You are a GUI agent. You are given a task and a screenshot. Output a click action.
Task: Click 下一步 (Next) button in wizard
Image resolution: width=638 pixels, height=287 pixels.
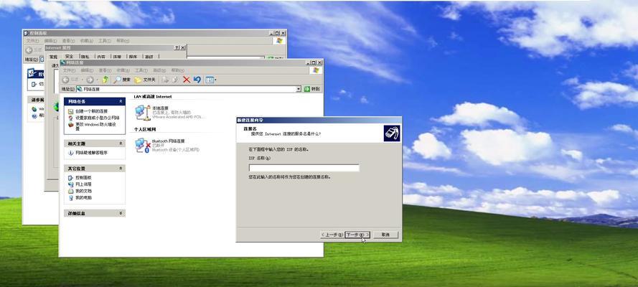357,235
